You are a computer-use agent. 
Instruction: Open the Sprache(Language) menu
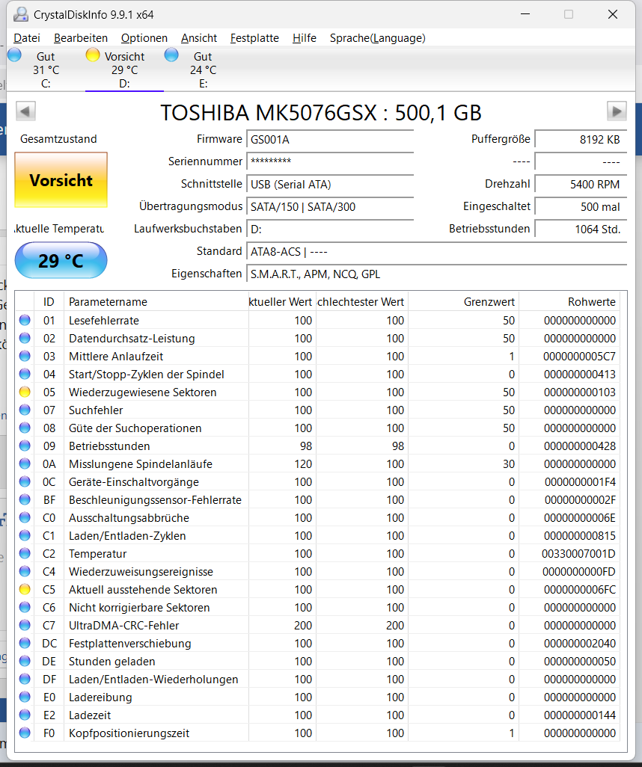pos(378,38)
